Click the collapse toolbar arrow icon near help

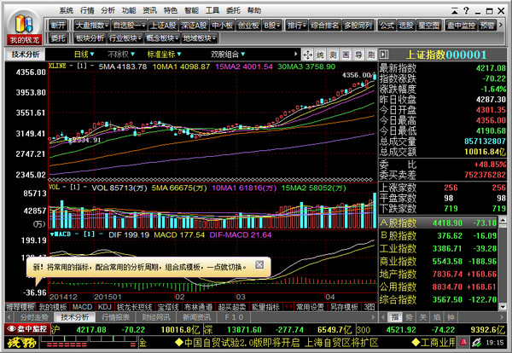point(455,11)
